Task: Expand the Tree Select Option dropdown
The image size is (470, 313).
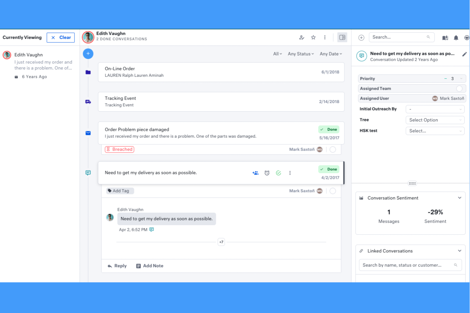Action: [x=435, y=120]
